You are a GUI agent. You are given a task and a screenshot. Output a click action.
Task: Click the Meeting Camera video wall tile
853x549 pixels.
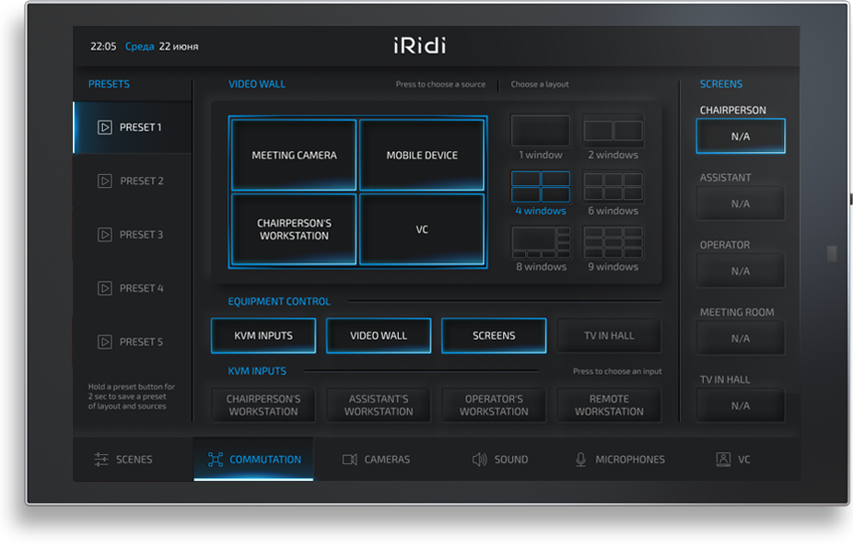294,156
